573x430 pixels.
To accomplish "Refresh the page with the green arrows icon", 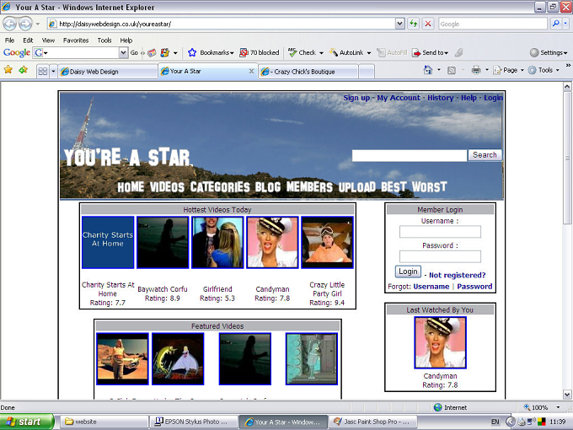I will [413, 24].
